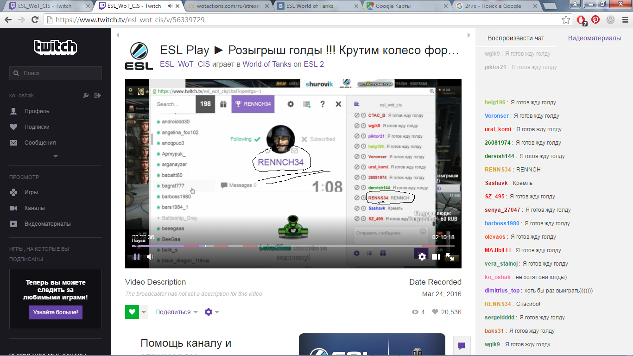The height and width of the screenshot is (356, 633).
Task: Seek on the video progress bar
Action: [x=293, y=246]
